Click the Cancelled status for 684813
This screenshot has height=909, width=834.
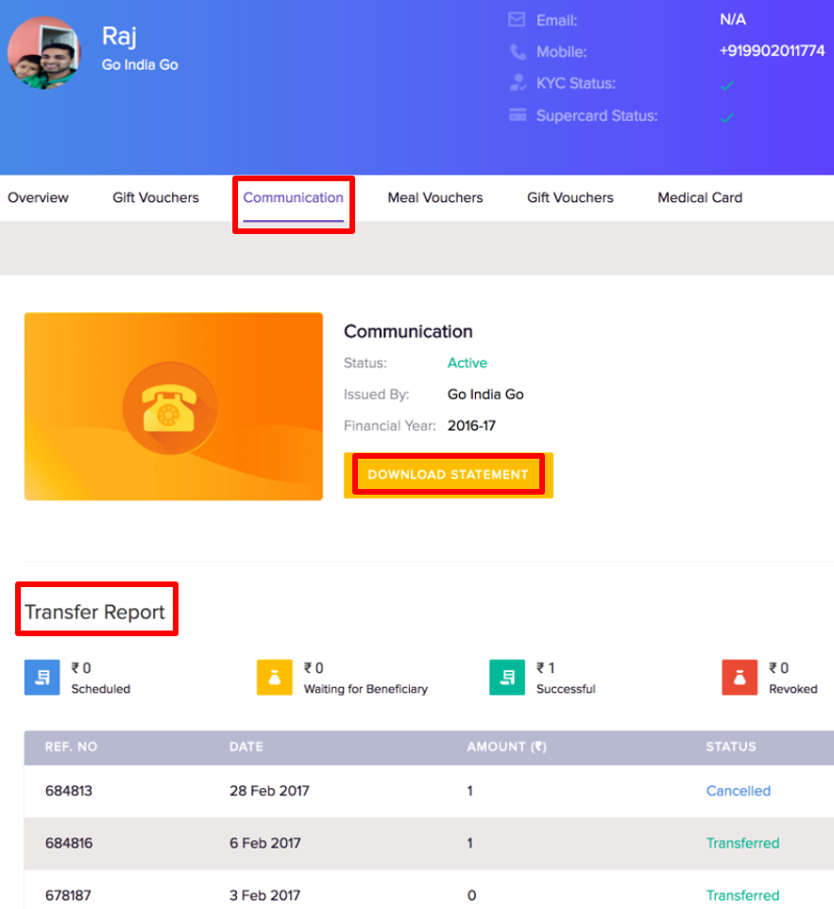pyautogui.click(x=739, y=791)
